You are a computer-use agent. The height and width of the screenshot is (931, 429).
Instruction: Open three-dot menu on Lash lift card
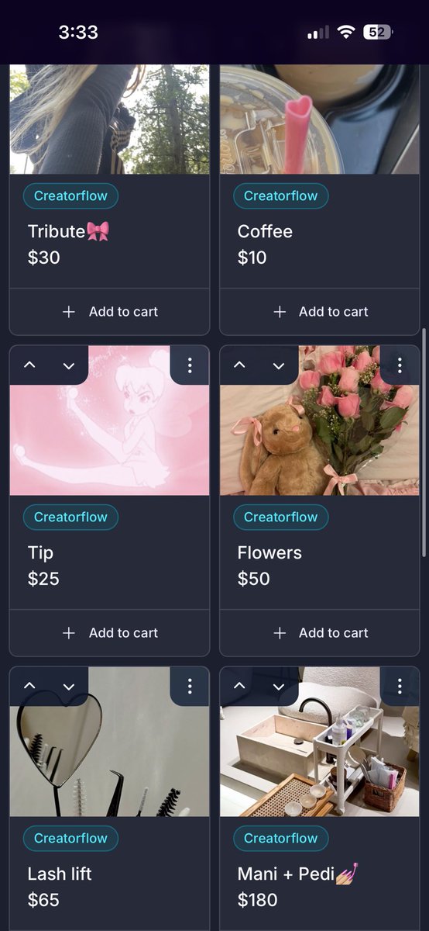[x=190, y=687]
